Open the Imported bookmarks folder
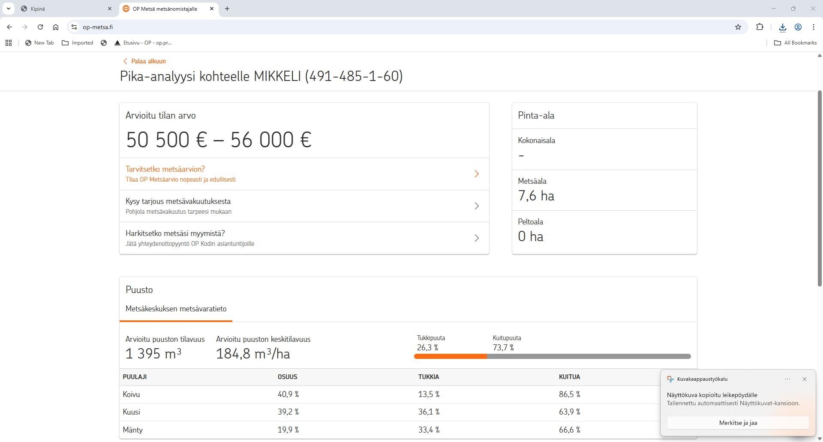The image size is (823, 442). (x=78, y=43)
